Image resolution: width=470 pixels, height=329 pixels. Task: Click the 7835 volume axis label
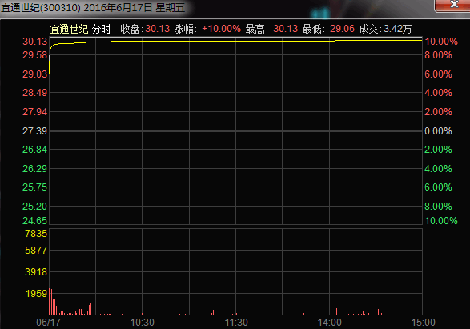(x=36, y=234)
